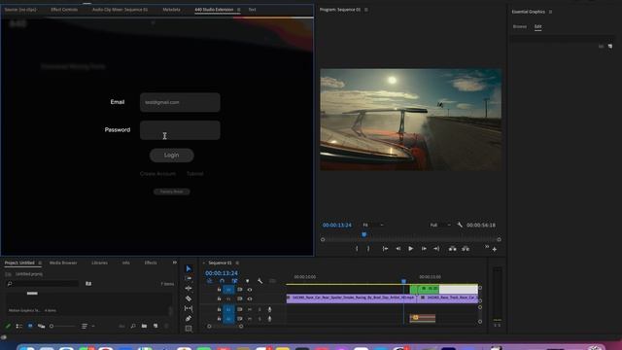Toggle upper video track eye visibility

click(x=250, y=290)
